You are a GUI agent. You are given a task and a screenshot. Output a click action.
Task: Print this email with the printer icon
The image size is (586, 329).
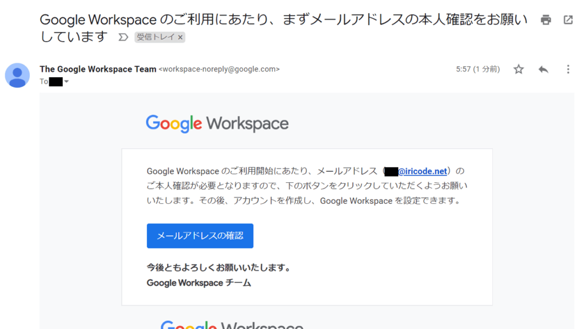click(x=545, y=20)
